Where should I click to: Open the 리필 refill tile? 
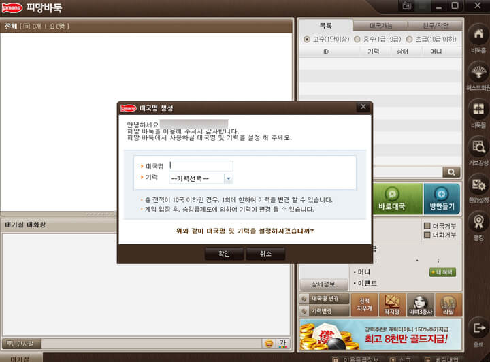[448, 305]
